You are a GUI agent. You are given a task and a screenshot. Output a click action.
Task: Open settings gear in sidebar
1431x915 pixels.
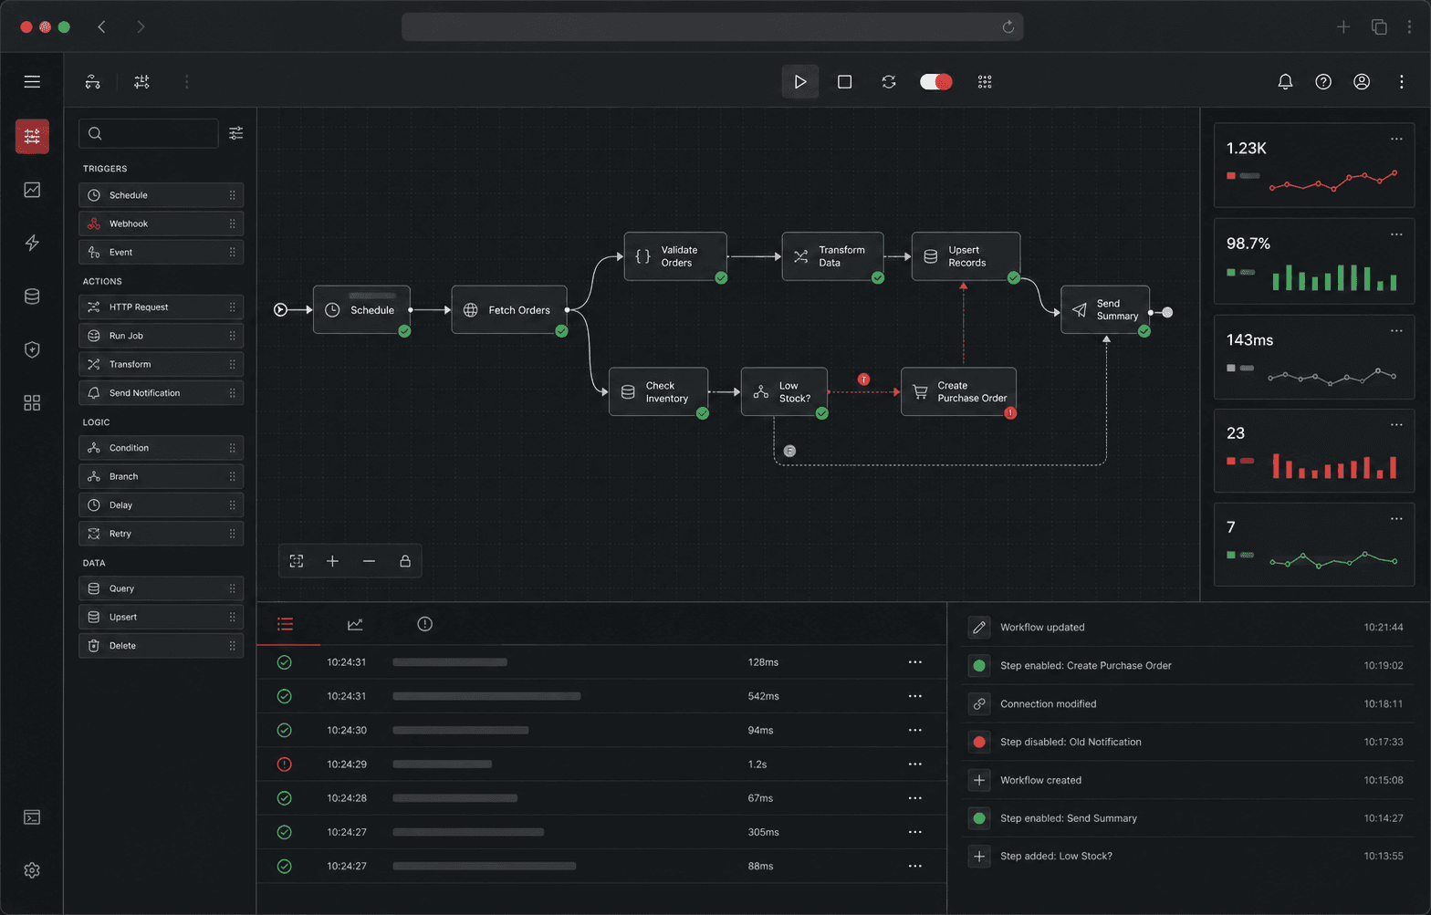click(x=32, y=870)
